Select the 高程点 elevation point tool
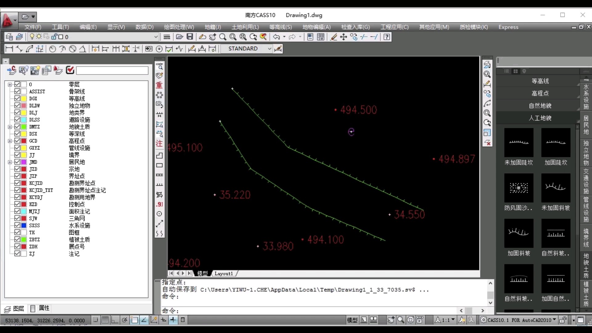Image resolution: width=592 pixels, height=333 pixels. click(540, 93)
